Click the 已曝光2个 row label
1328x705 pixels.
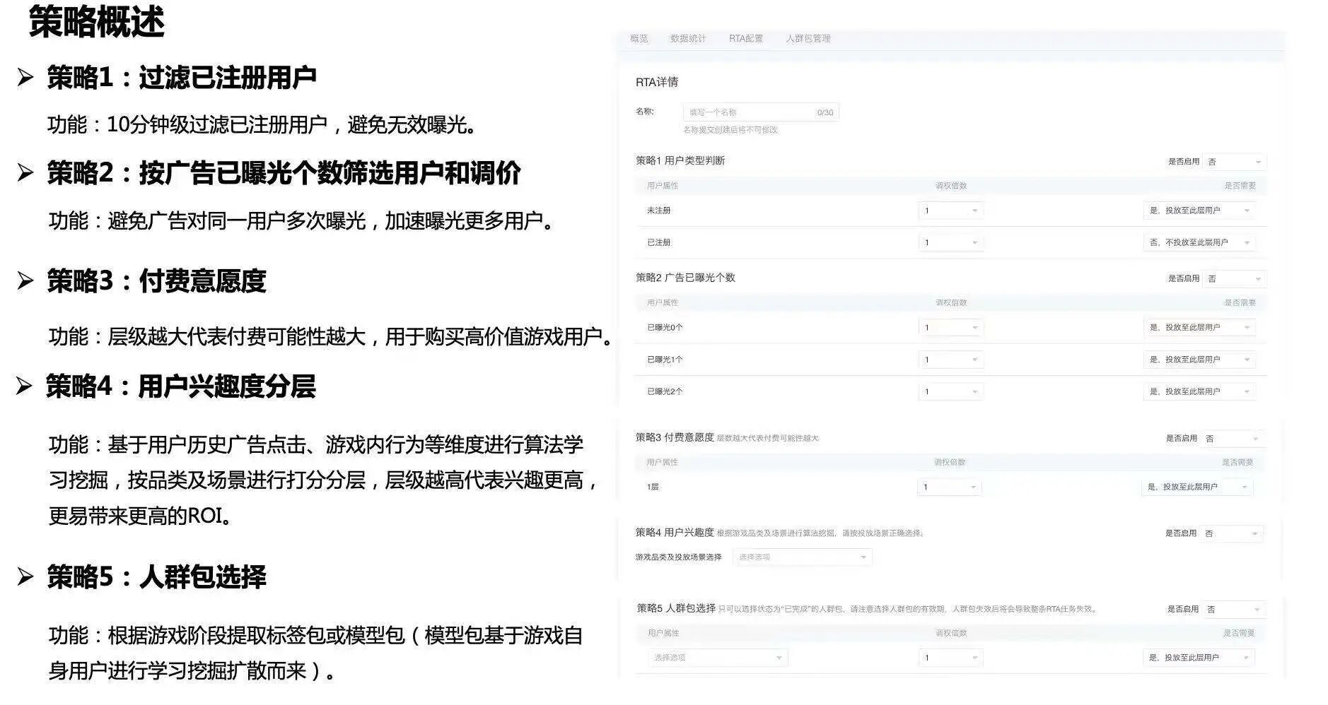pyautogui.click(x=665, y=391)
